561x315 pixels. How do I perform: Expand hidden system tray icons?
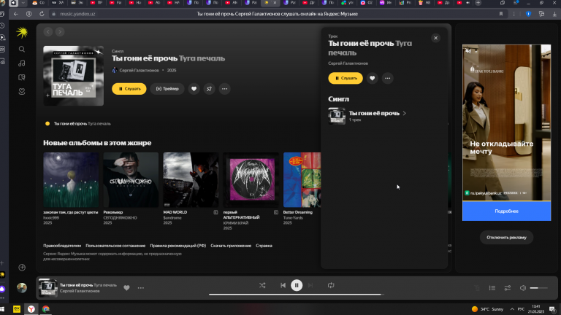(512, 309)
